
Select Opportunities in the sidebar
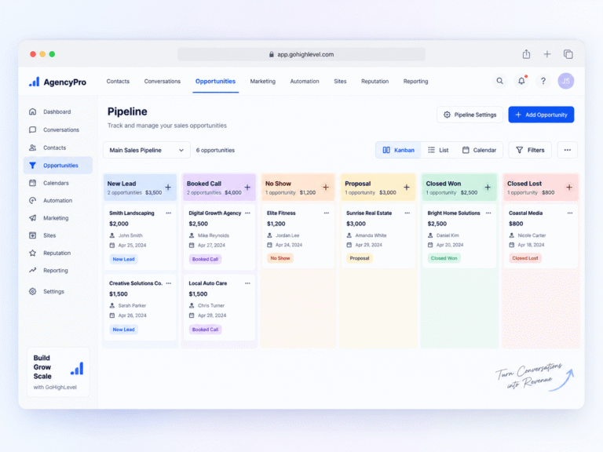coord(57,166)
